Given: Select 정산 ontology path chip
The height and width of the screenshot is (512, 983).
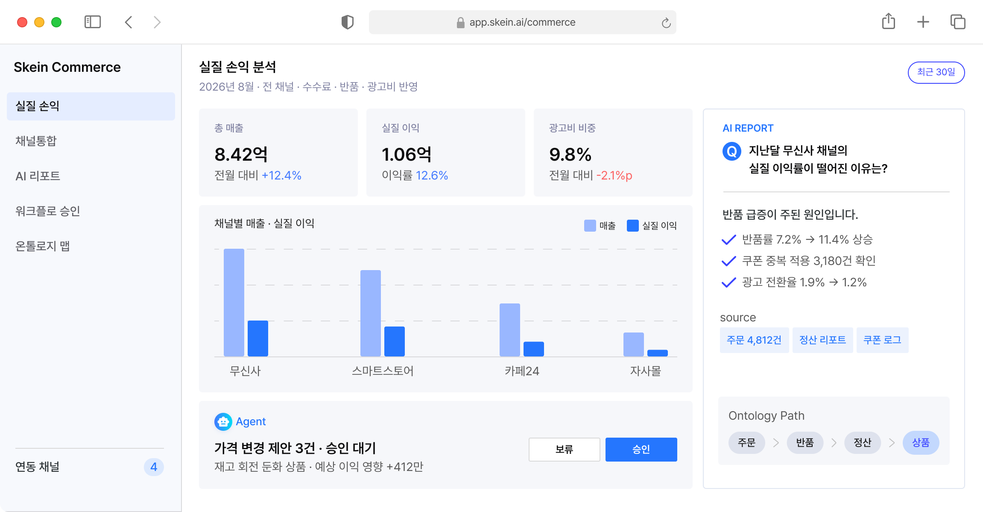Looking at the screenshot, I should point(863,443).
